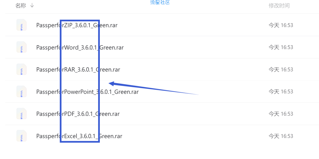Screen dimensions: 319x159
Task: Click the PassperforRAR archive file icon
Action: (x=22, y=69)
